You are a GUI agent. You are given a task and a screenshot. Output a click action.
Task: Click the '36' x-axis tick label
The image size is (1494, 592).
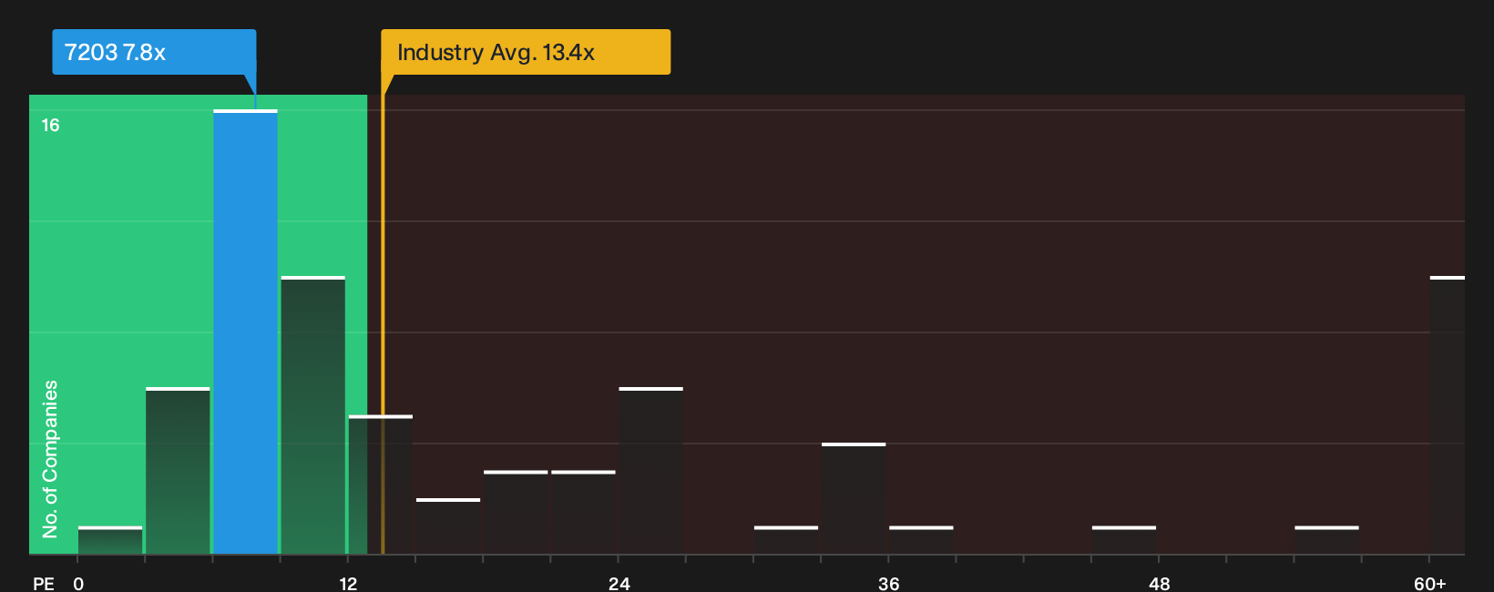[889, 584]
